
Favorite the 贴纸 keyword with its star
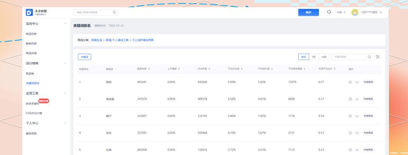tap(350, 82)
